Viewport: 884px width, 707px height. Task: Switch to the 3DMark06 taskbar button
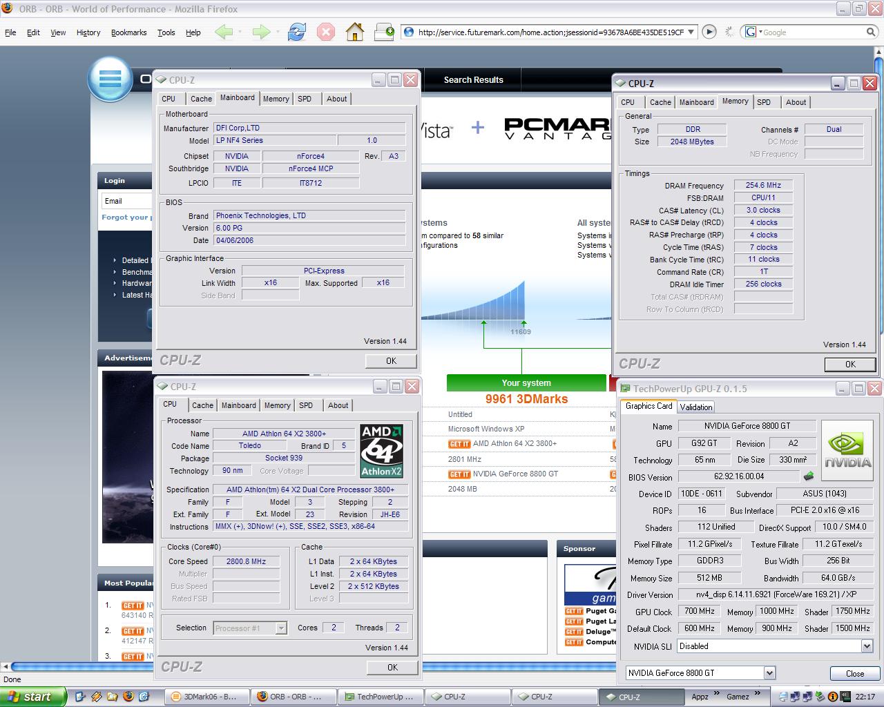click(205, 697)
